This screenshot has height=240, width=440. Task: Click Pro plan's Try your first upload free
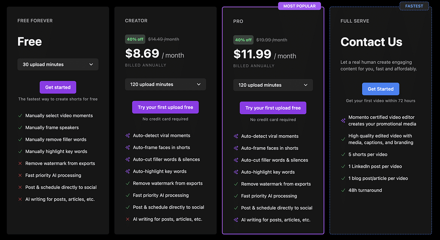(273, 108)
